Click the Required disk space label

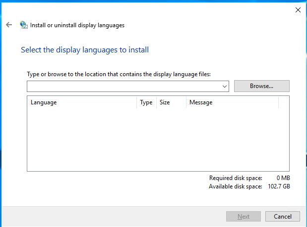pos(236,178)
